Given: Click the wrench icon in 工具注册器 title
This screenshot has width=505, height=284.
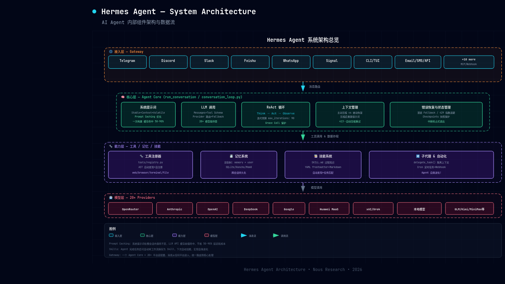Looking at the screenshot, I should pyautogui.click(x=141, y=156).
